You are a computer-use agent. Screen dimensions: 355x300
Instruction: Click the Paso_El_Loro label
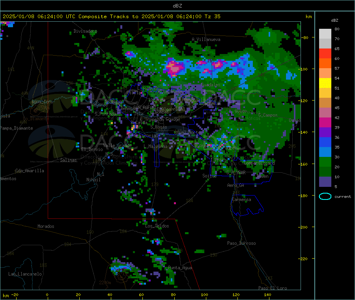(273, 288)
